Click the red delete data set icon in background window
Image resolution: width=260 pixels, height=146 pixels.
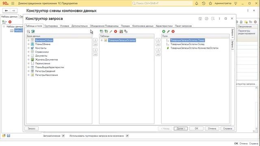[x=10, y=22]
